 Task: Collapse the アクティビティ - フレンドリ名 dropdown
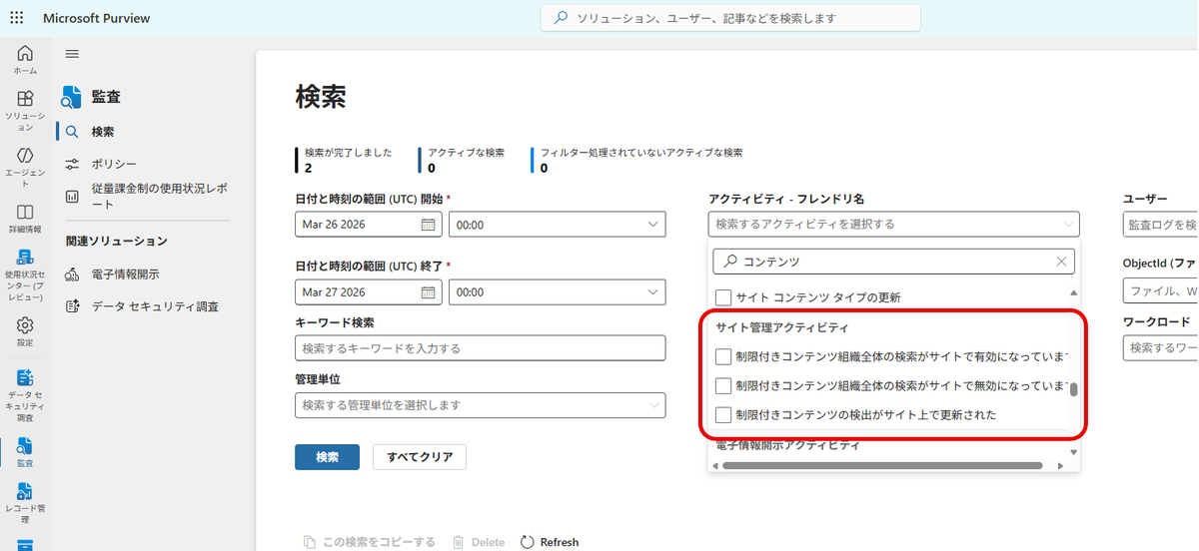tap(1070, 225)
